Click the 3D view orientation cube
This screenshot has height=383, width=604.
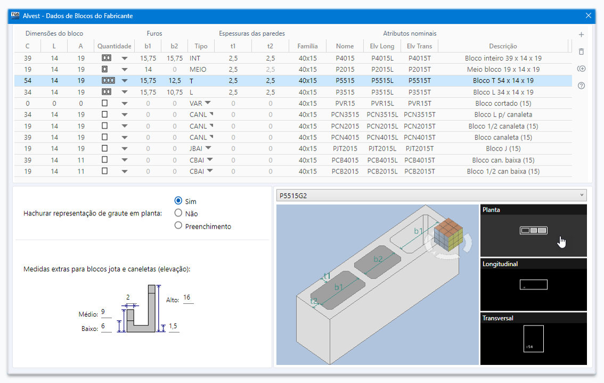(x=449, y=236)
